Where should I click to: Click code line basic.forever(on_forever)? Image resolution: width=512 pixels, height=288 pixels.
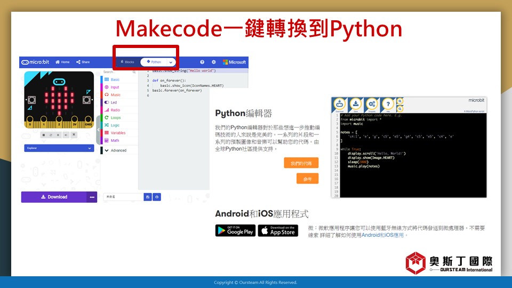point(177,91)
